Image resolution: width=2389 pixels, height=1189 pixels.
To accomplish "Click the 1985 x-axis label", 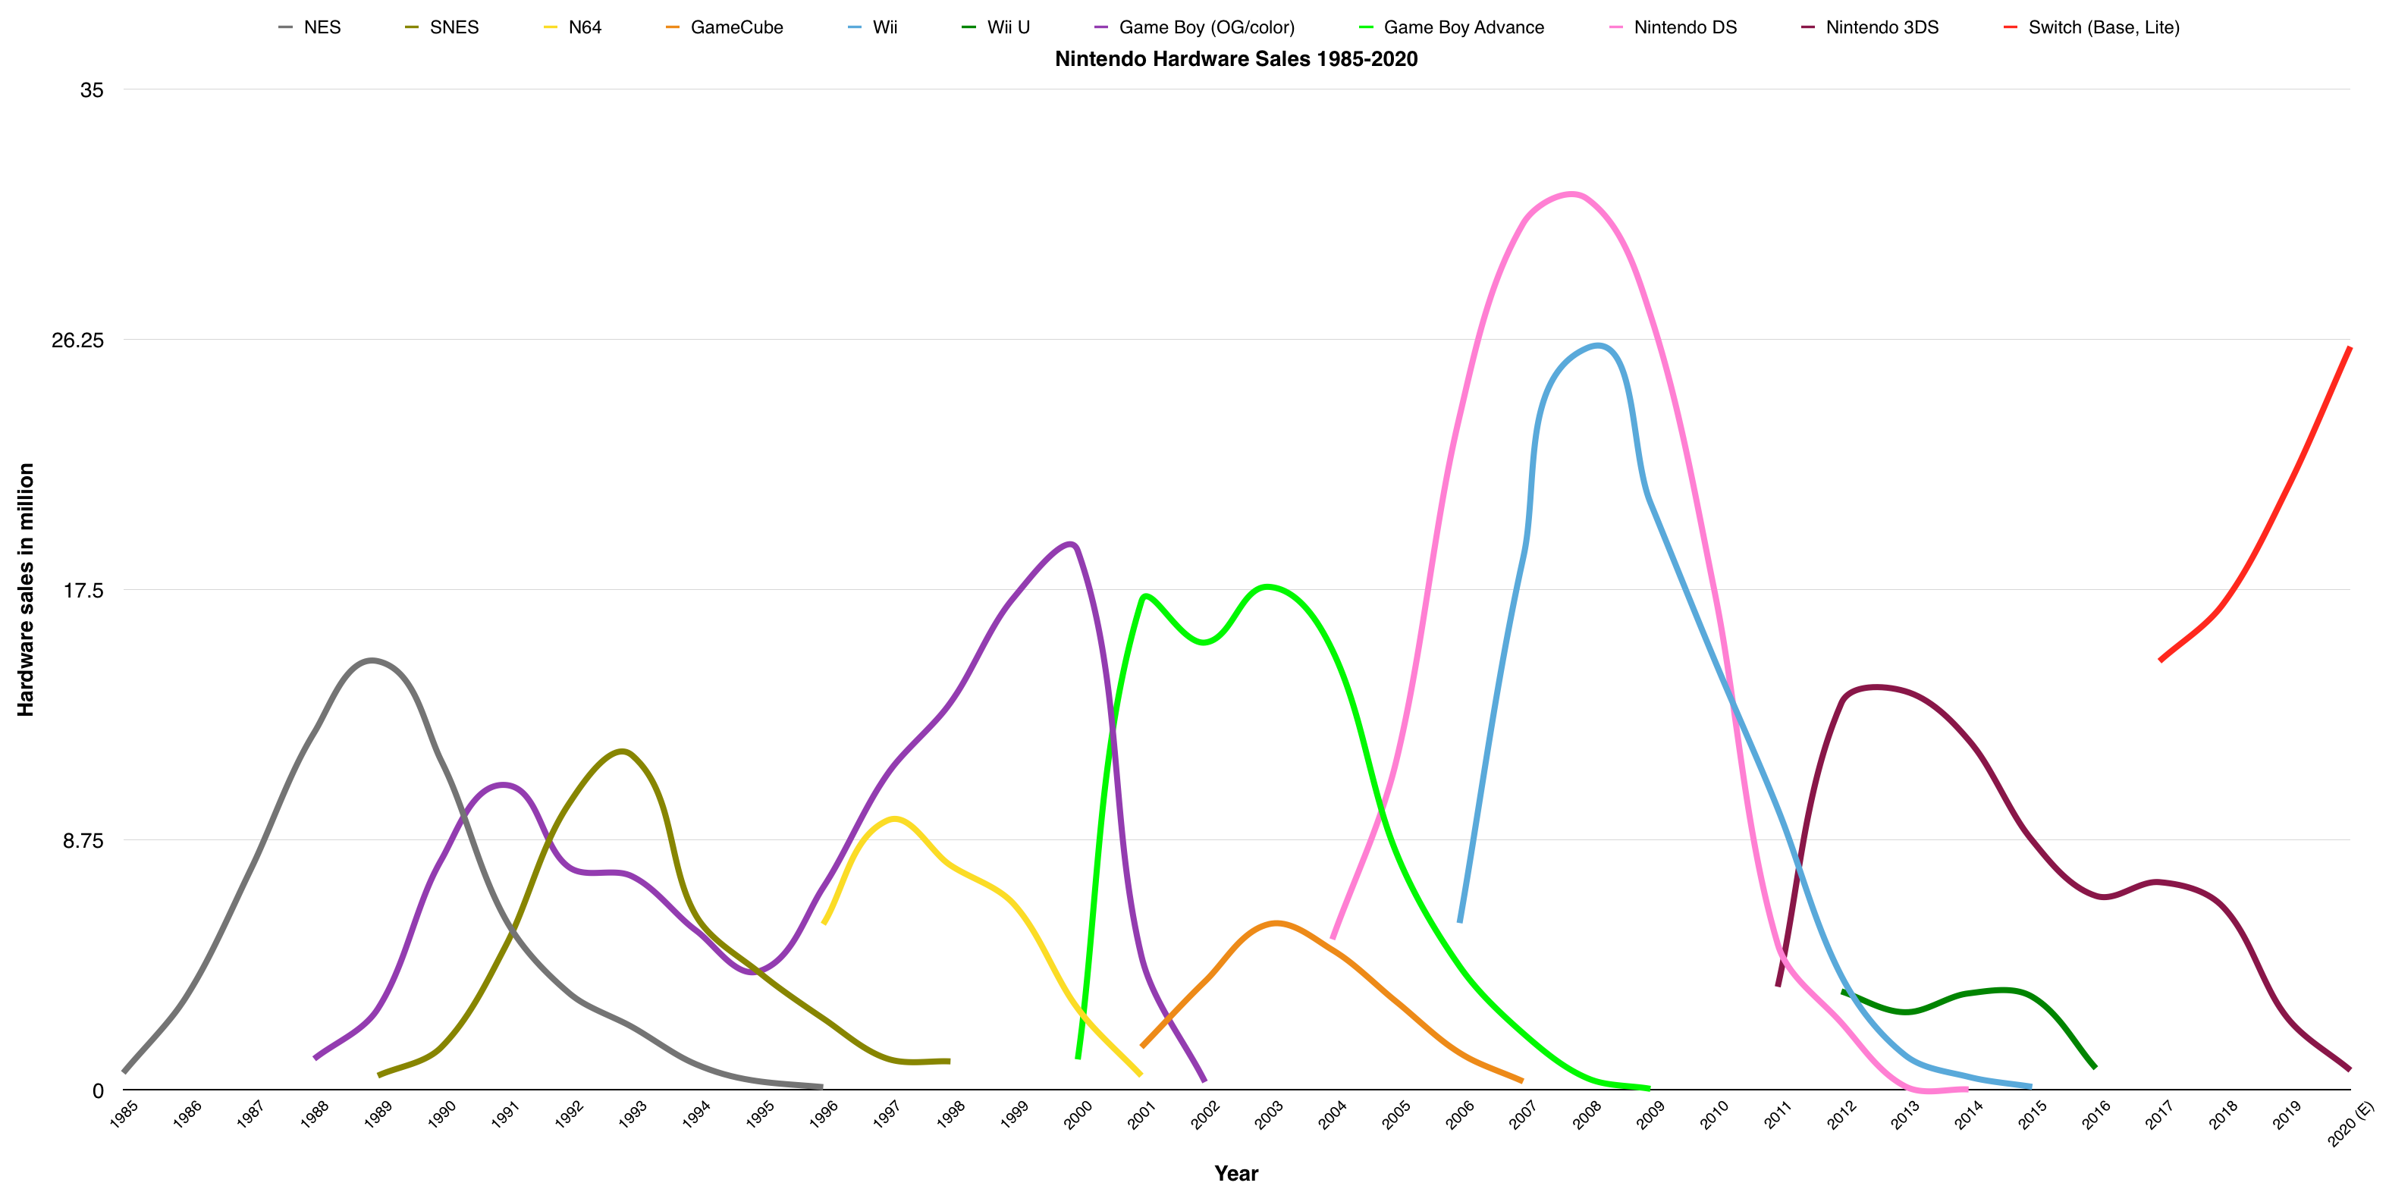I will point(124,1113).
